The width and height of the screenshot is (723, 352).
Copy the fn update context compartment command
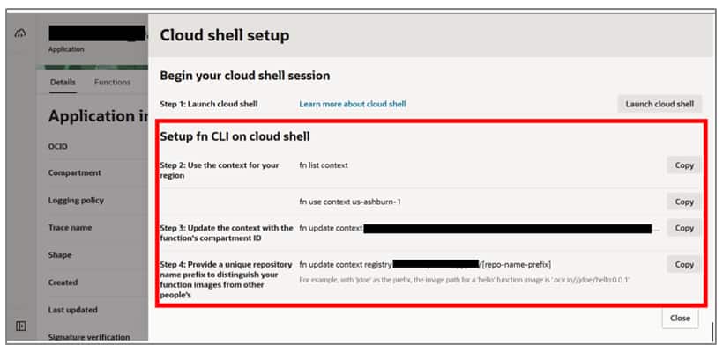pos(683,228)
